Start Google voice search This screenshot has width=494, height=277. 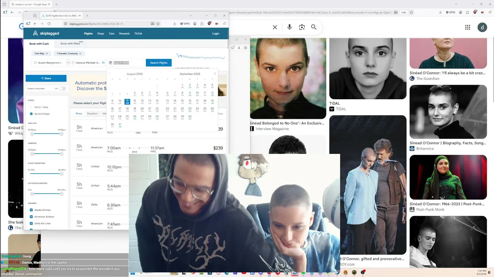(x=289, y=27)
